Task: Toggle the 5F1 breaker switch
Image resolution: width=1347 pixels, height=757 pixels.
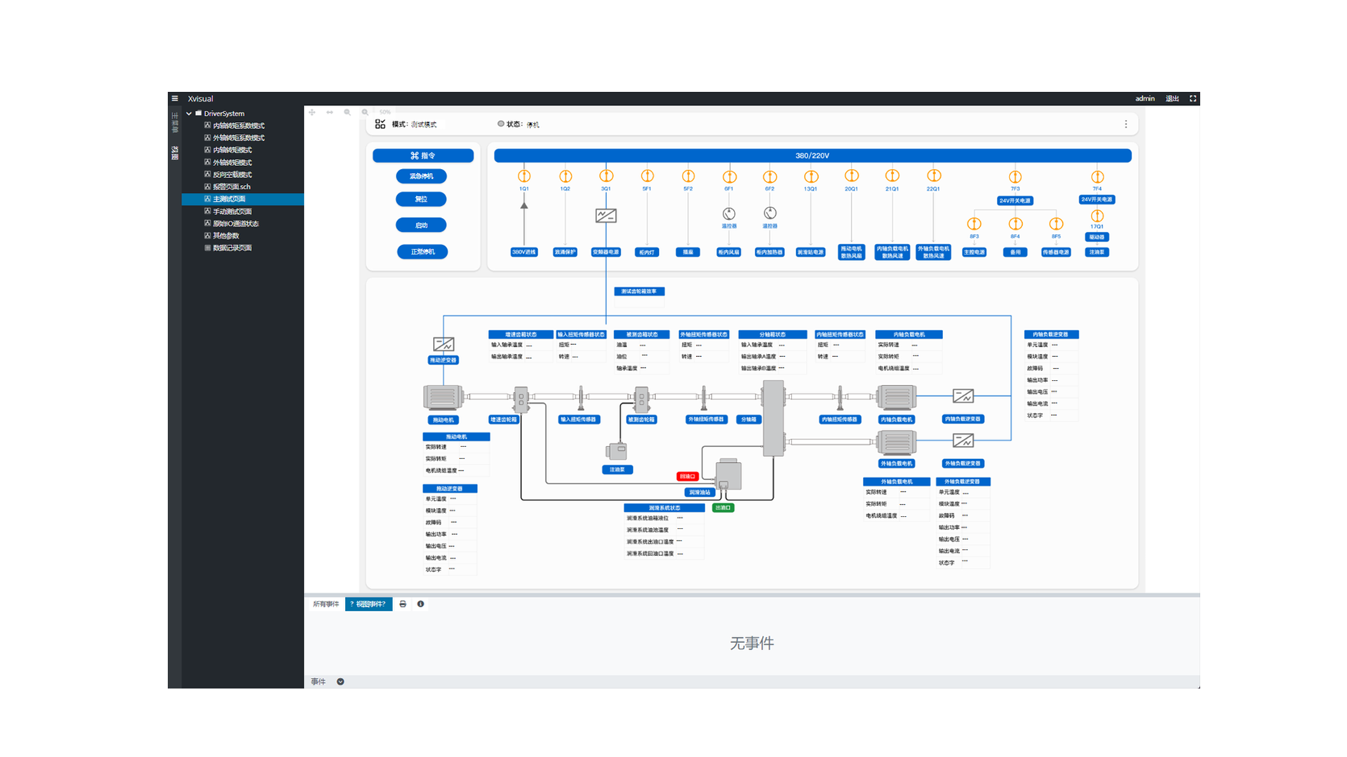Action: (647, 176)
